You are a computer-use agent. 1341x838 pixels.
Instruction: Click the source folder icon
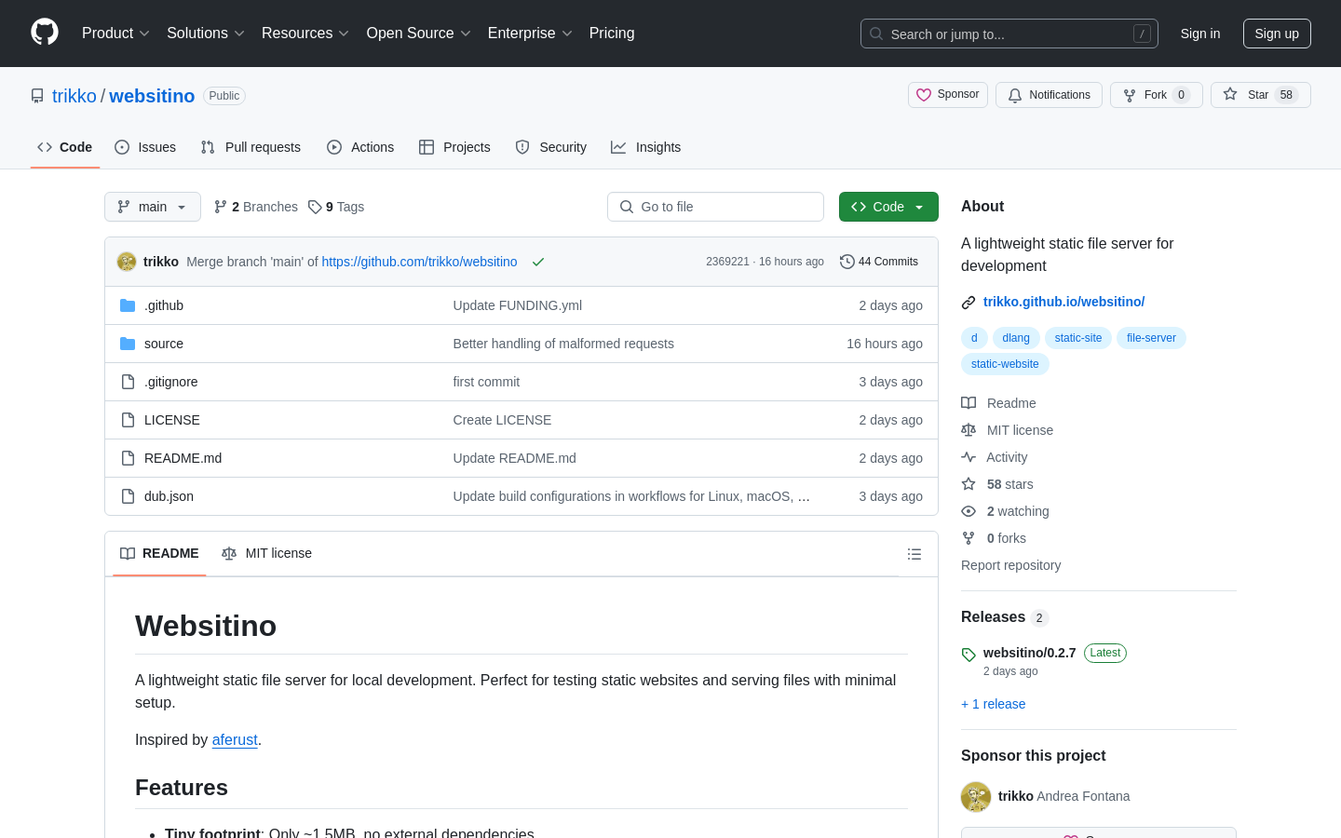128,344
